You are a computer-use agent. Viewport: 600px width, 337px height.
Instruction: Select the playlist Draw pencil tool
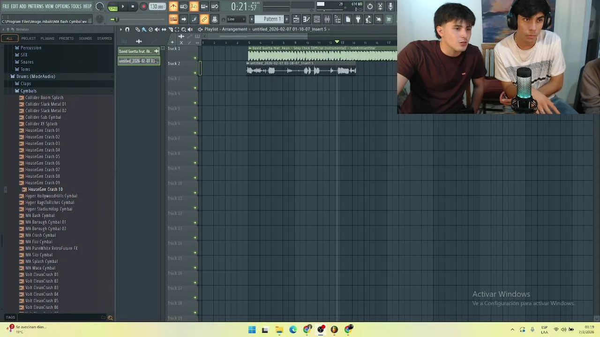click(137, 29)
